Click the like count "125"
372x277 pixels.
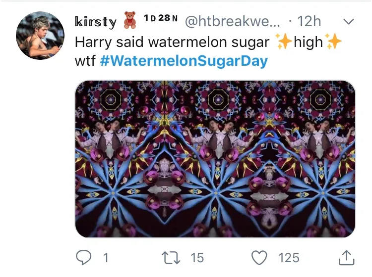(288, 257)
